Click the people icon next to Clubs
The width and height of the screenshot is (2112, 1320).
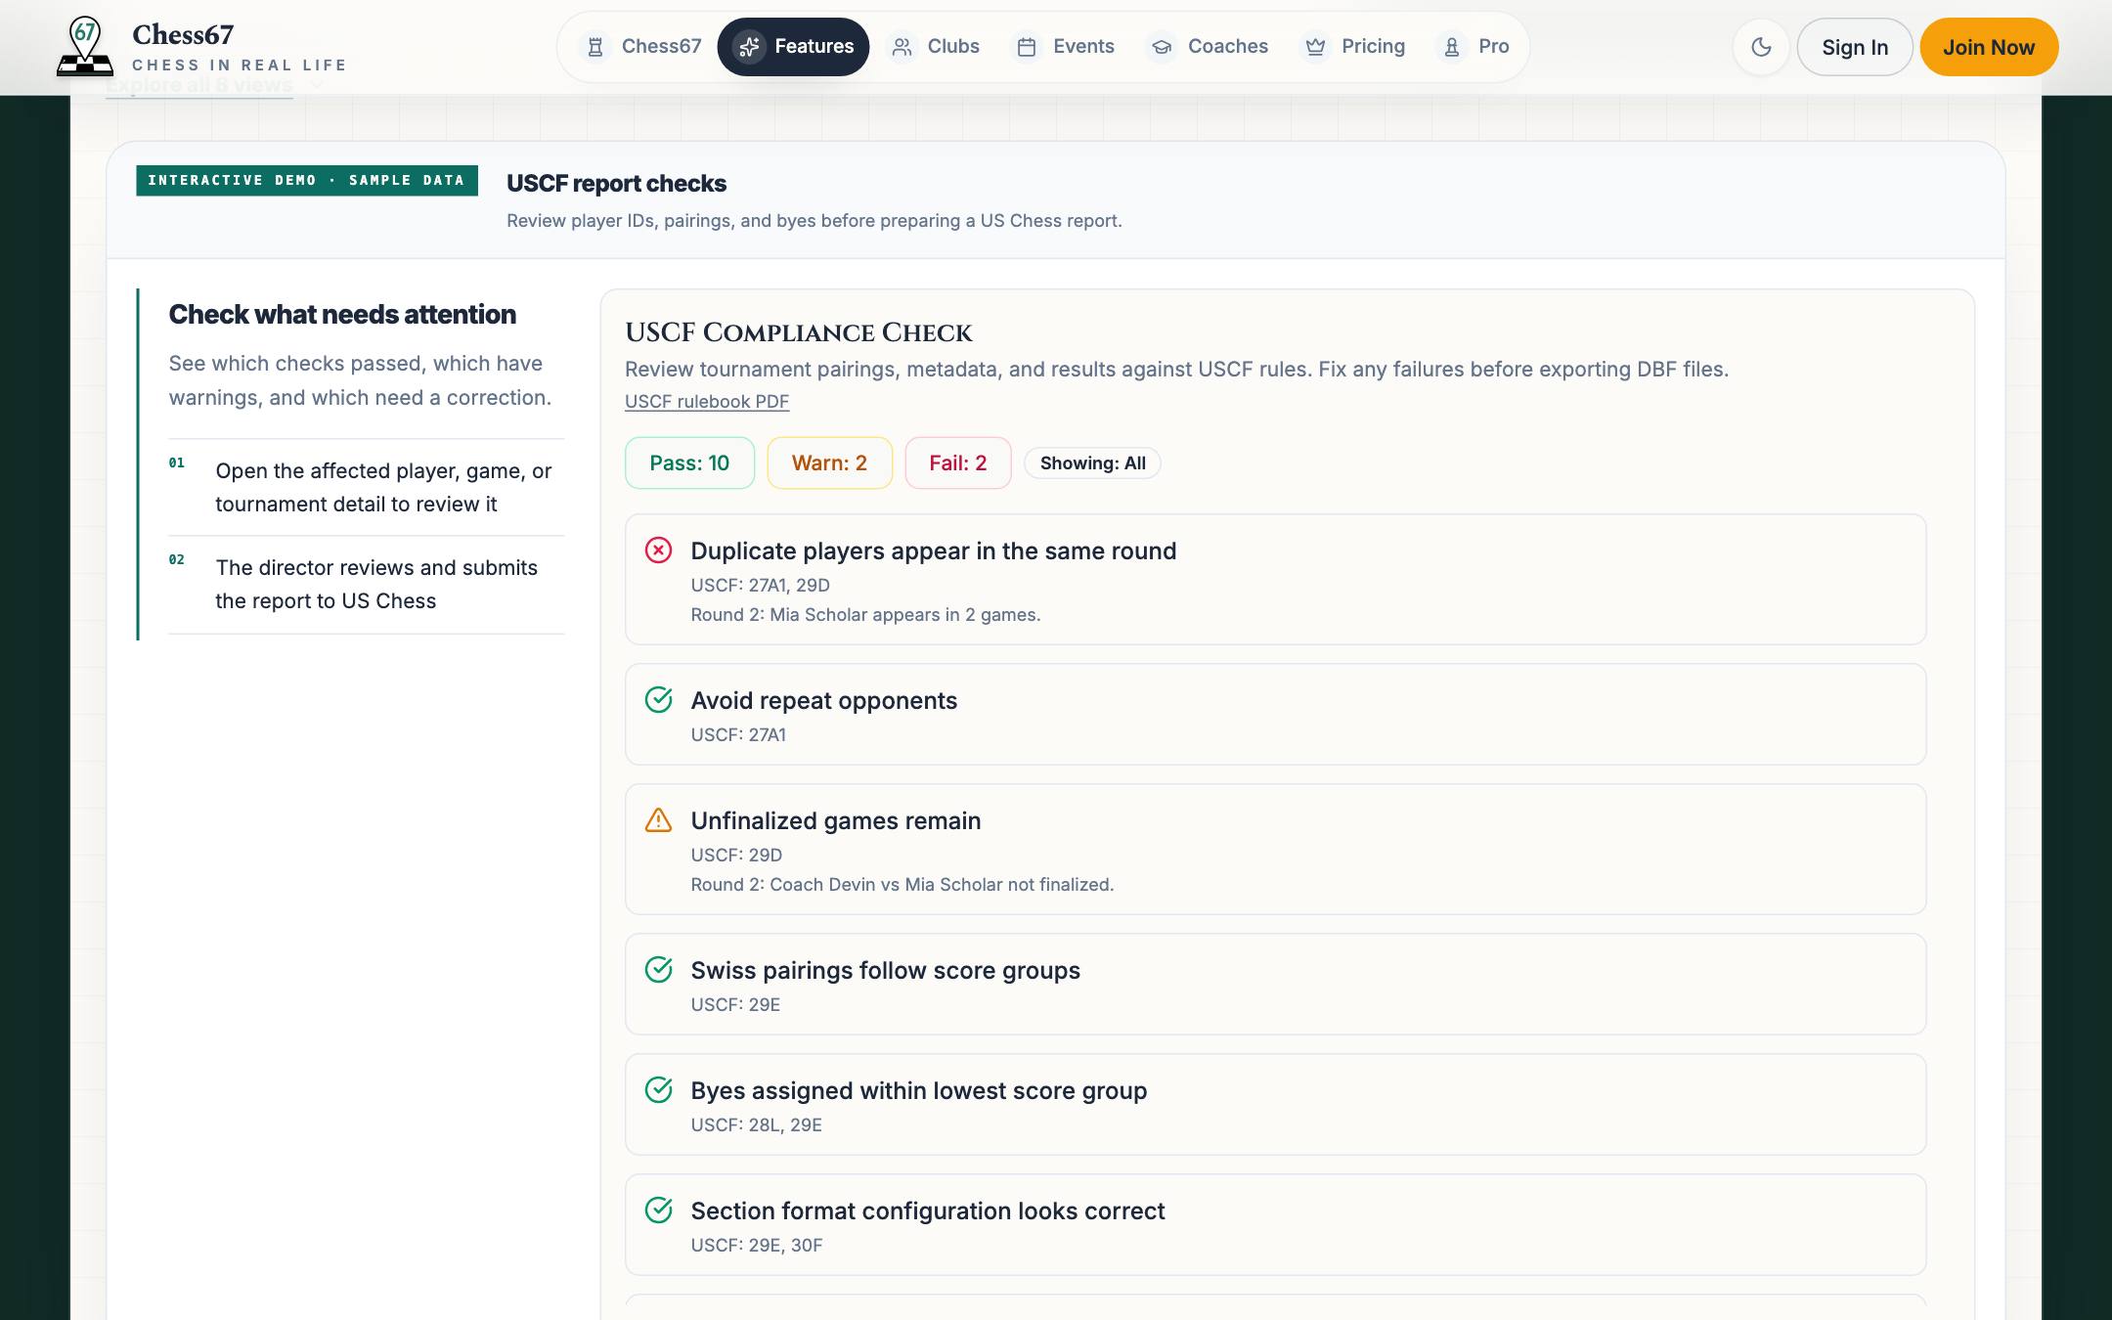pyautogui.click(x=902, y=47)
